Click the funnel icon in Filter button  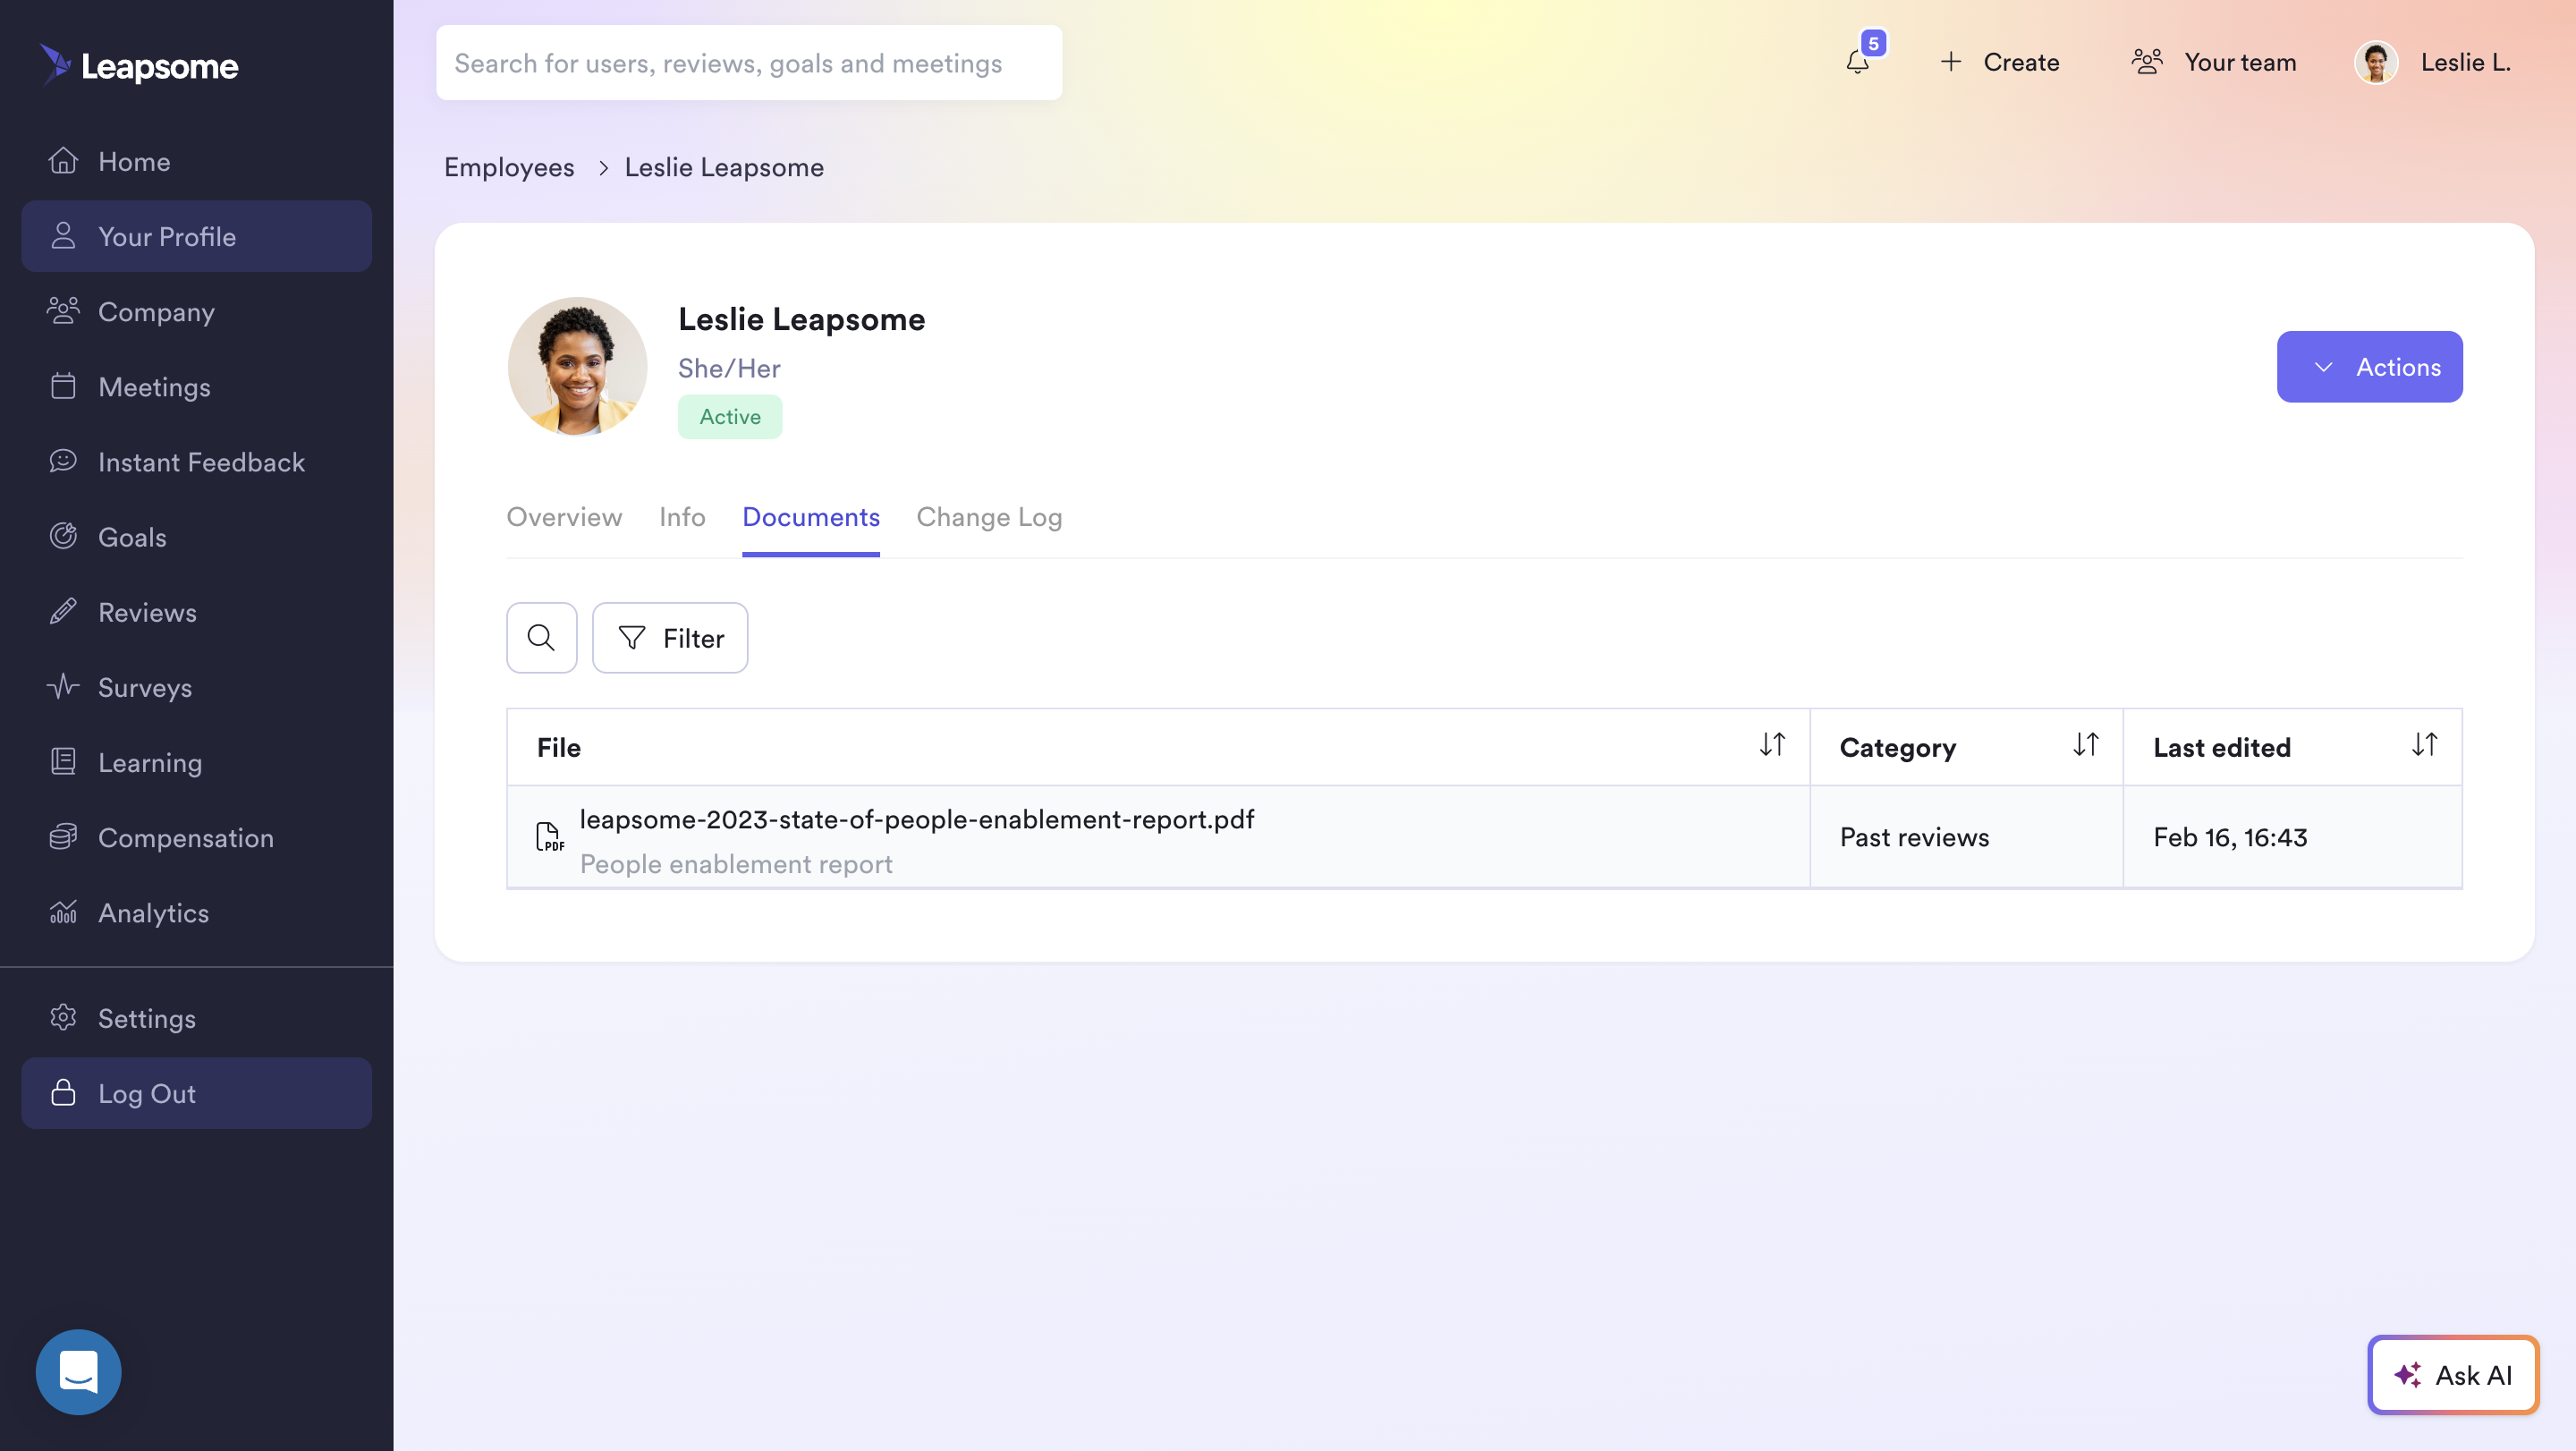coord(632,638)
